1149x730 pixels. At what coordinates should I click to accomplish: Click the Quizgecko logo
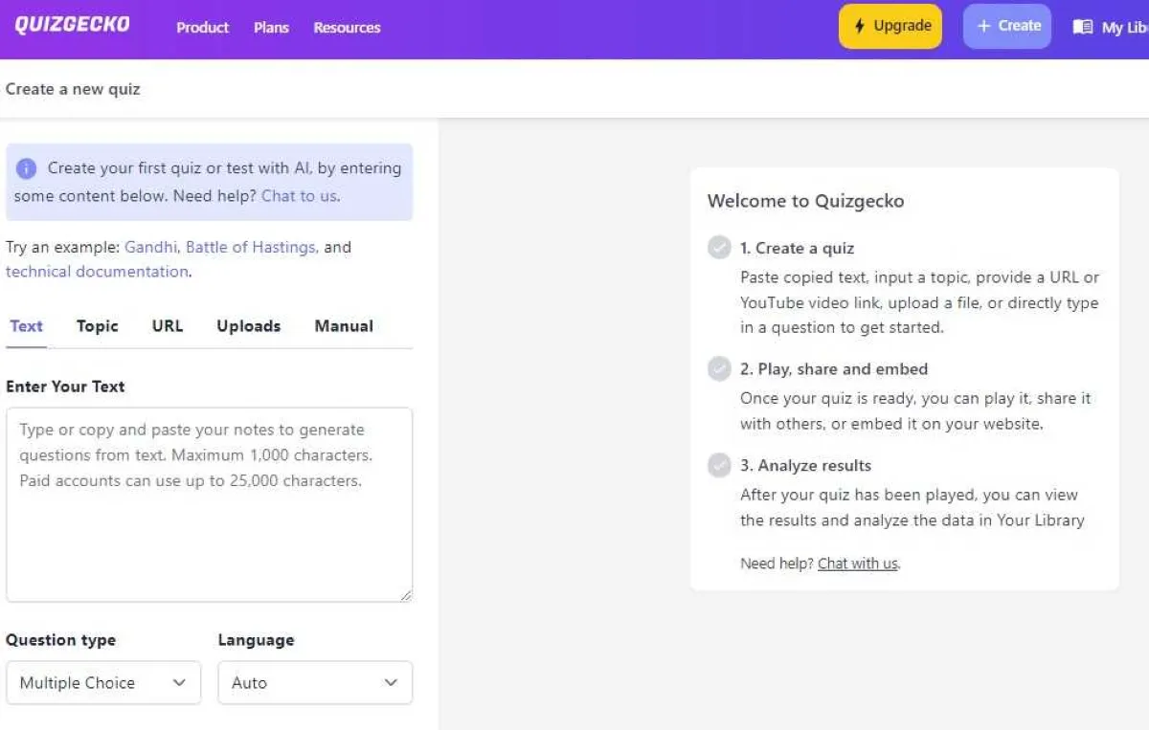pyautogui.click(x=72, y=25)
